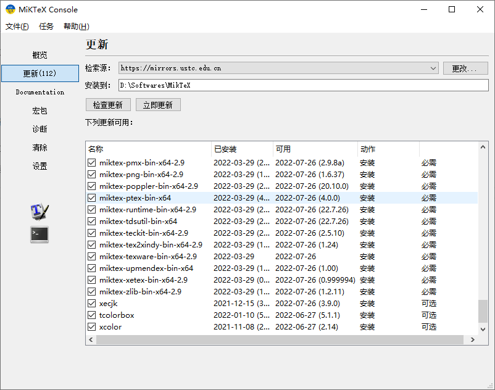Sort by the 已安装 column header
495x390 pixels.
pos(242,149)
